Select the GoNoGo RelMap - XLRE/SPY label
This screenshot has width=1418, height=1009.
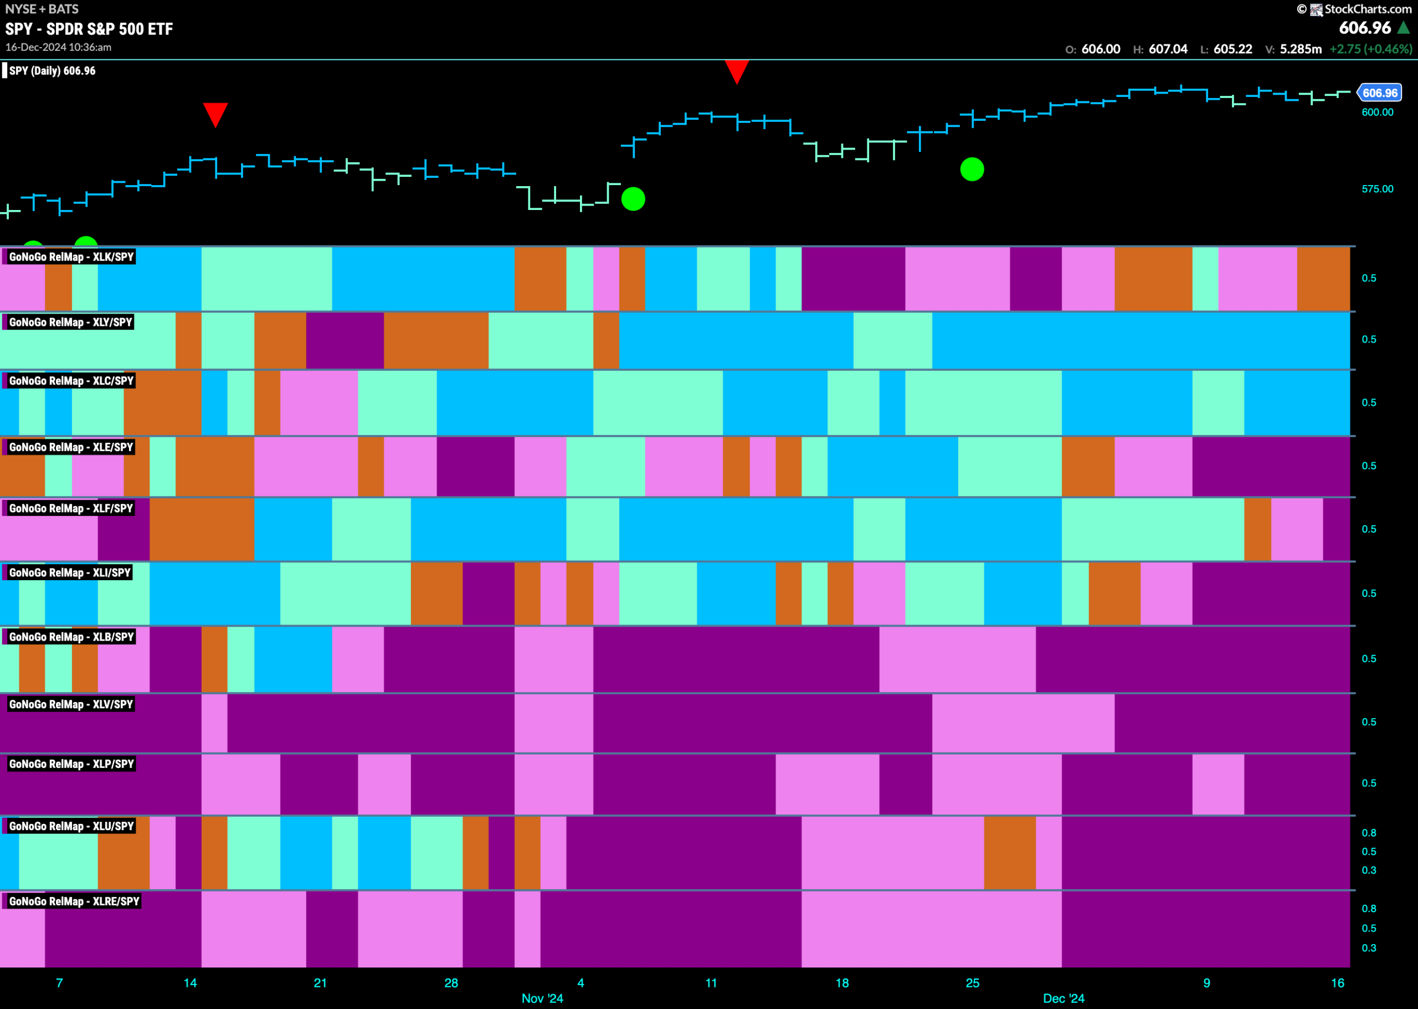pos(74,901)
